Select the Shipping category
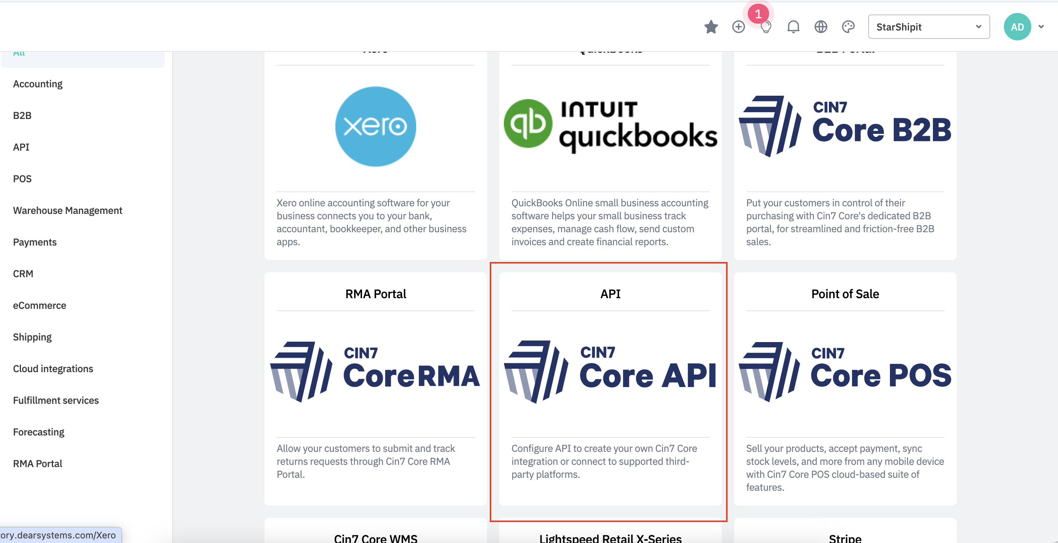1058x543 pixels. pos(32,337)
